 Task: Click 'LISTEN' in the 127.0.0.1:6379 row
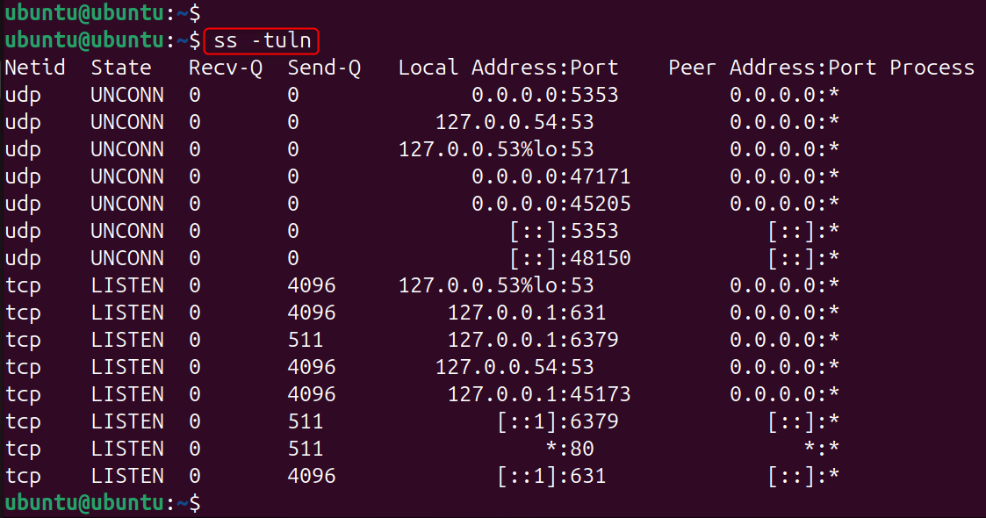(x=127, y=340)
